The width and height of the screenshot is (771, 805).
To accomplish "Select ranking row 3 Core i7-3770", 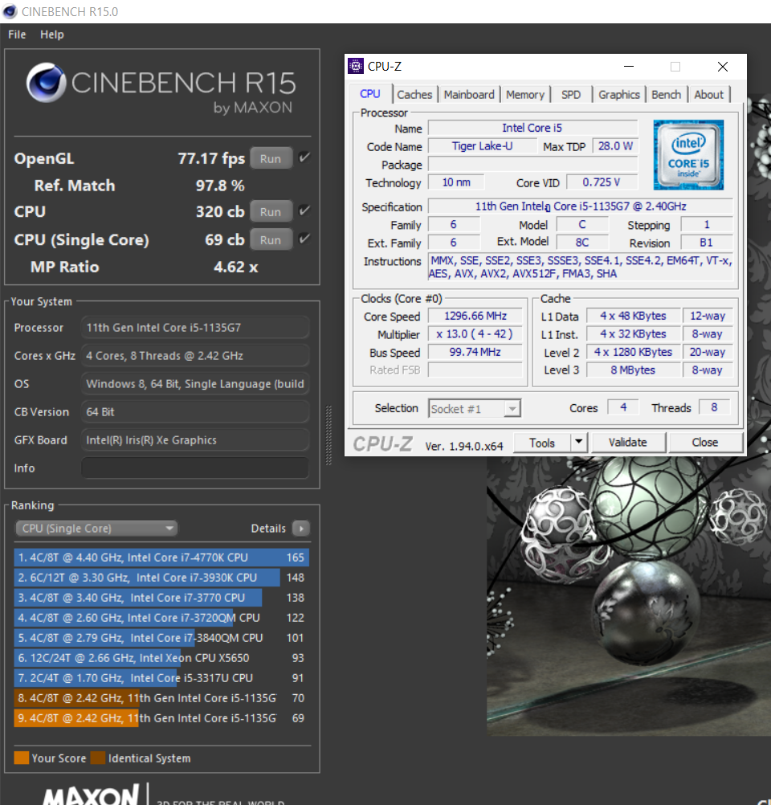I will click(161, 598).
